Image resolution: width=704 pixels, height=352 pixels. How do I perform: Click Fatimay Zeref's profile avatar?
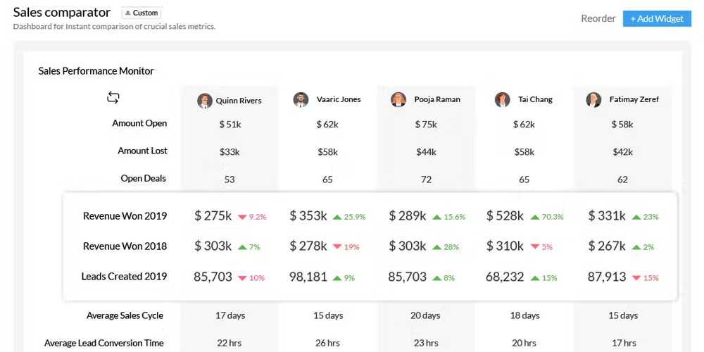(593, 99)
